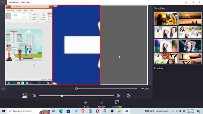Select the empty gray right panel
Screen dimensions: 203x114
point(124,45)
